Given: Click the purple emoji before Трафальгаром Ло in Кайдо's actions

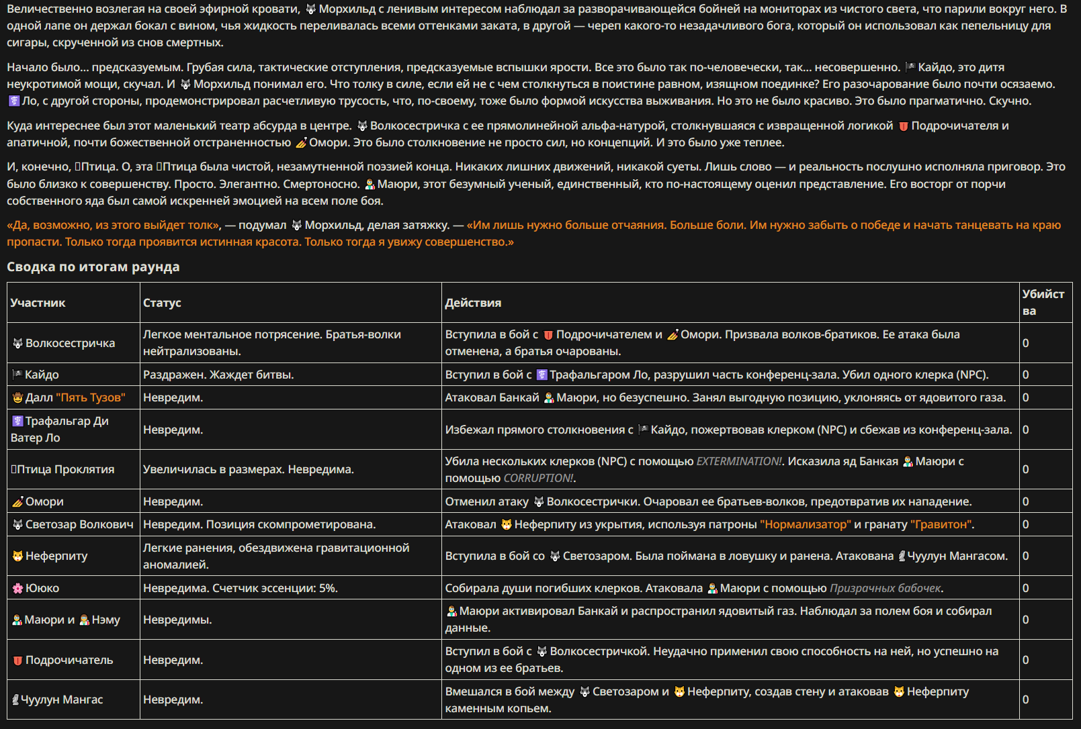Looking at the screenshot, I should [x=542, y=375].
